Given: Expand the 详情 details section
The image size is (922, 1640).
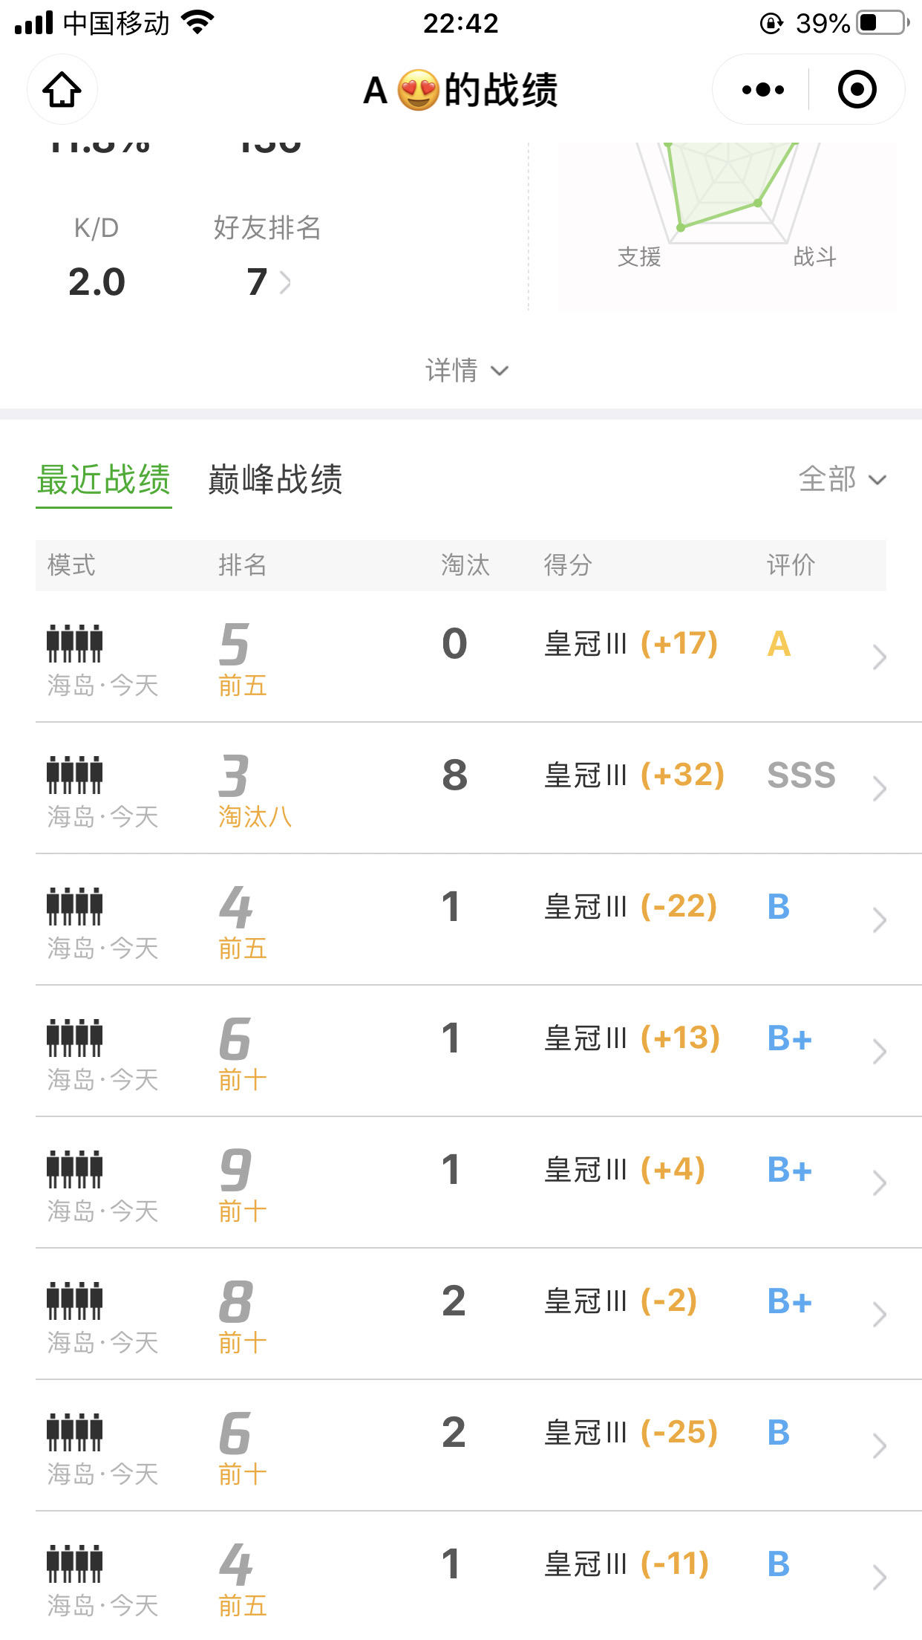Looking at the screenshot, I should tap(466, 370).
